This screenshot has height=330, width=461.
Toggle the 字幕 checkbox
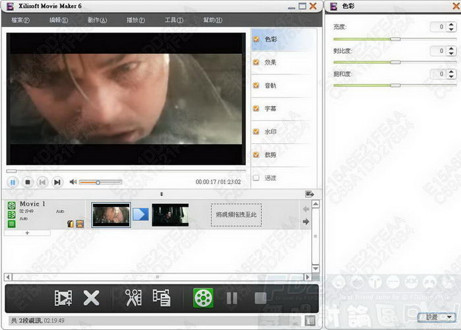click(256, 108)
